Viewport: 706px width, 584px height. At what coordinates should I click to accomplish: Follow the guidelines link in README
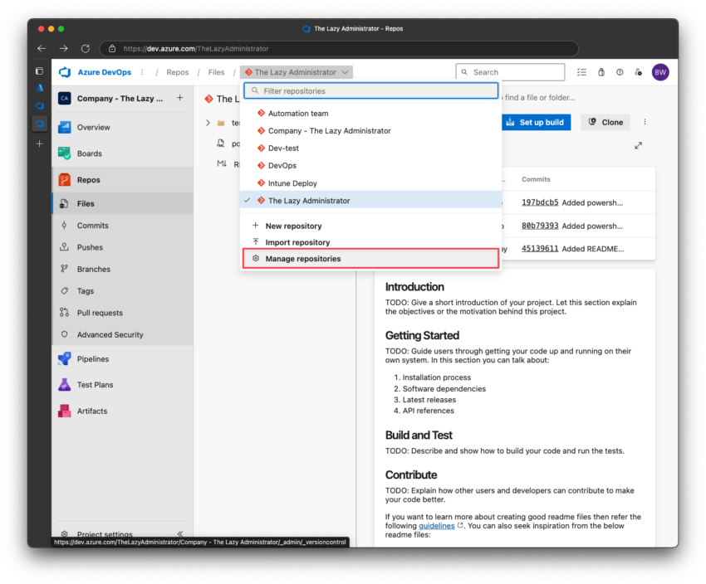coord(437,526)
